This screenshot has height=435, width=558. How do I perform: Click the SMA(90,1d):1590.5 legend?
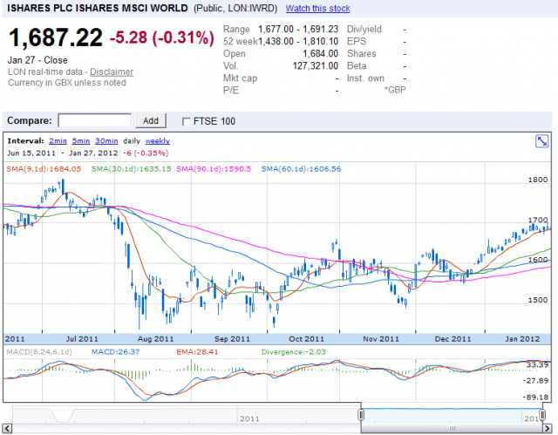tap(214, 169)
